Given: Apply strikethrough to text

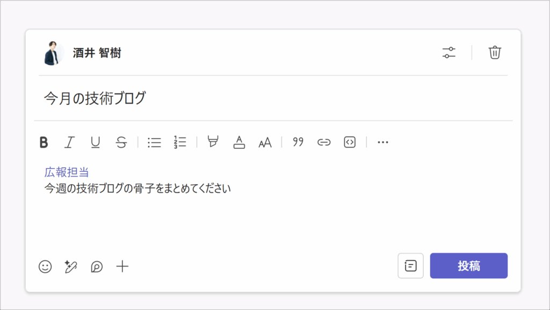Looking at the screenshot, I should click(121, 142).
